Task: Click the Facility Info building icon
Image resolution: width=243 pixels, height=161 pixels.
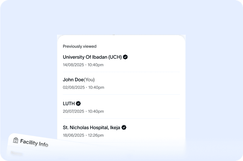Action: pos(16,140)
